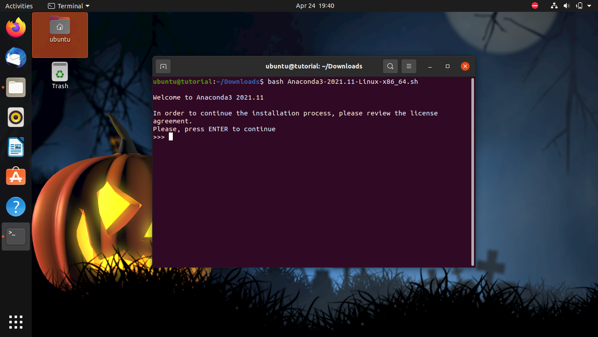Click the terminal scrollbar

[473, 171]
